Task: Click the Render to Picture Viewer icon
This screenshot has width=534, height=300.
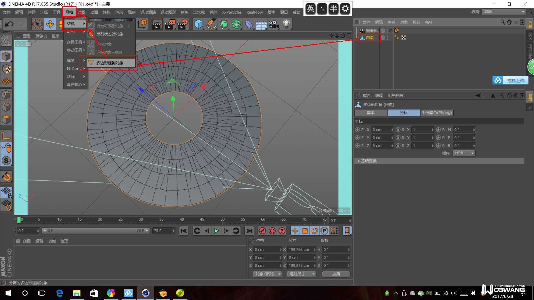Action: [169, 24]
